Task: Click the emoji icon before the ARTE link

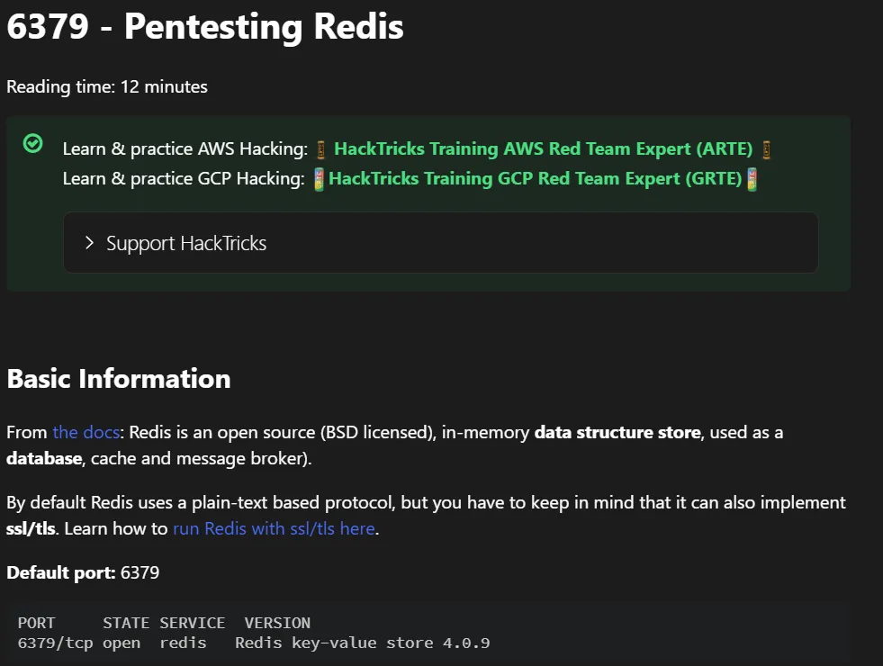Action: pos(321,149)
